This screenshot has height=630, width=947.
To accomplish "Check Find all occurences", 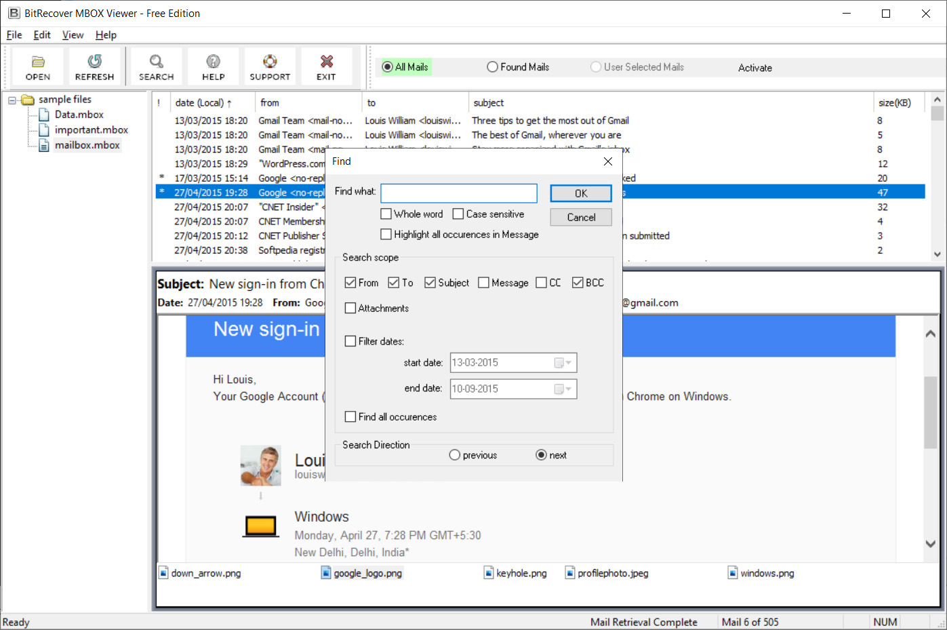I will 350,417.
